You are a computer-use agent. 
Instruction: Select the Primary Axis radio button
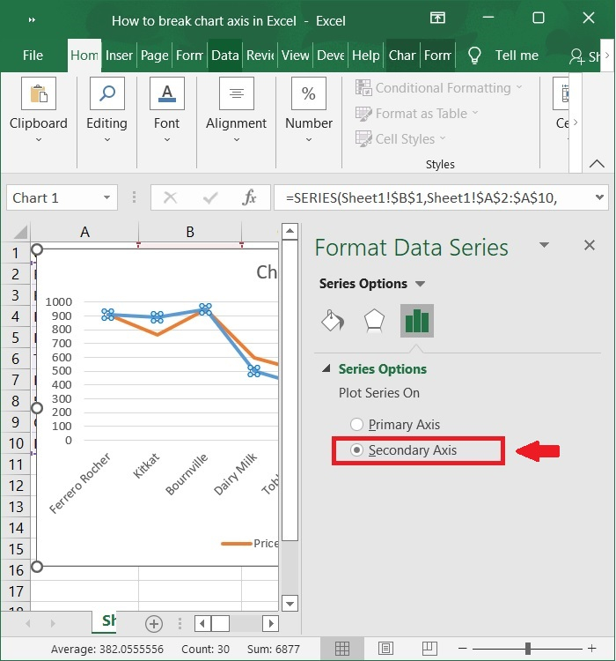356,424
